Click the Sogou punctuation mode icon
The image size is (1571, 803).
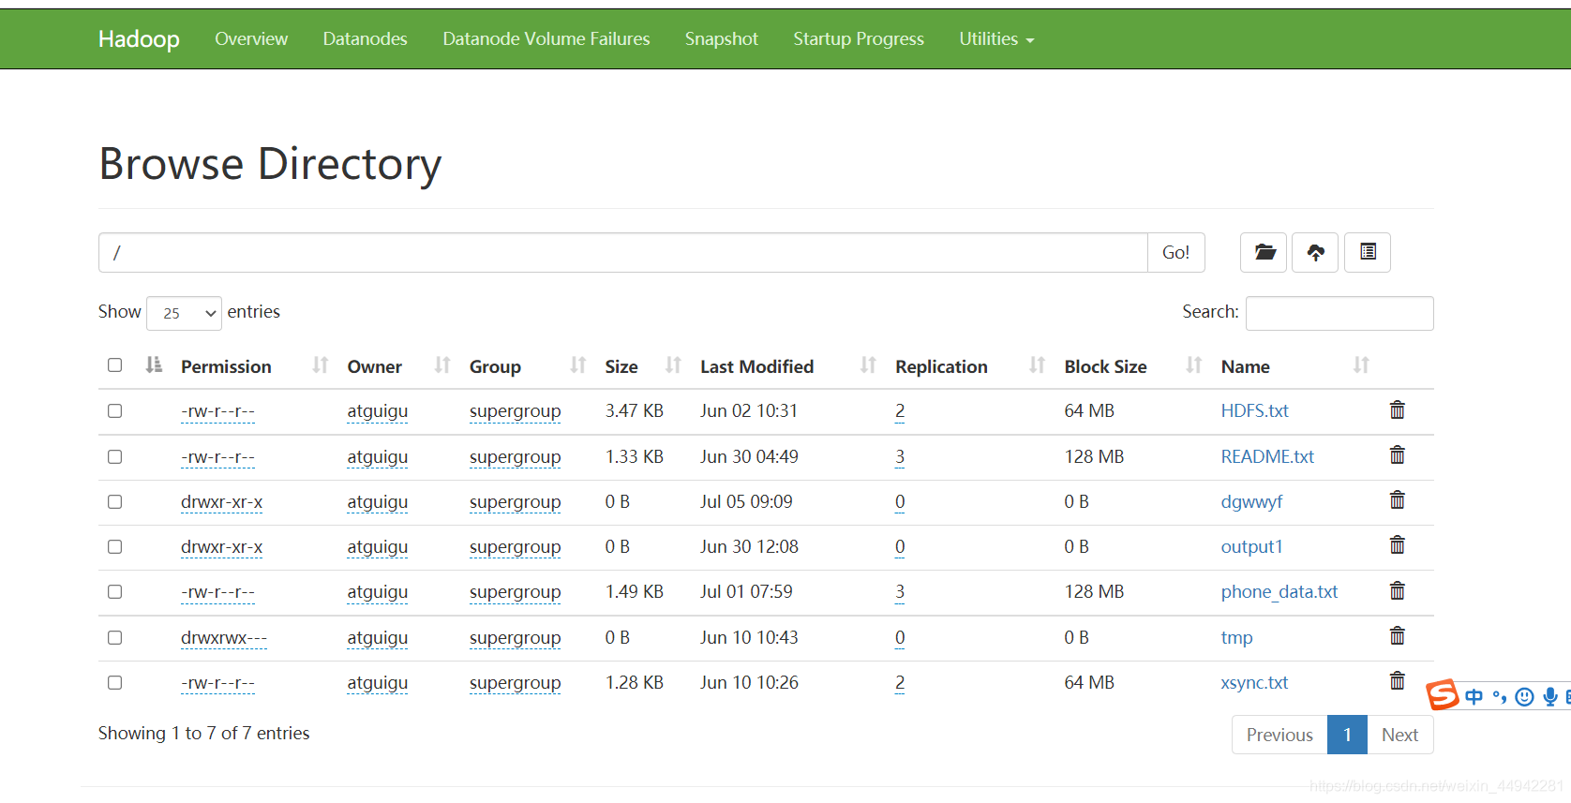click(x=1500, y=697)
